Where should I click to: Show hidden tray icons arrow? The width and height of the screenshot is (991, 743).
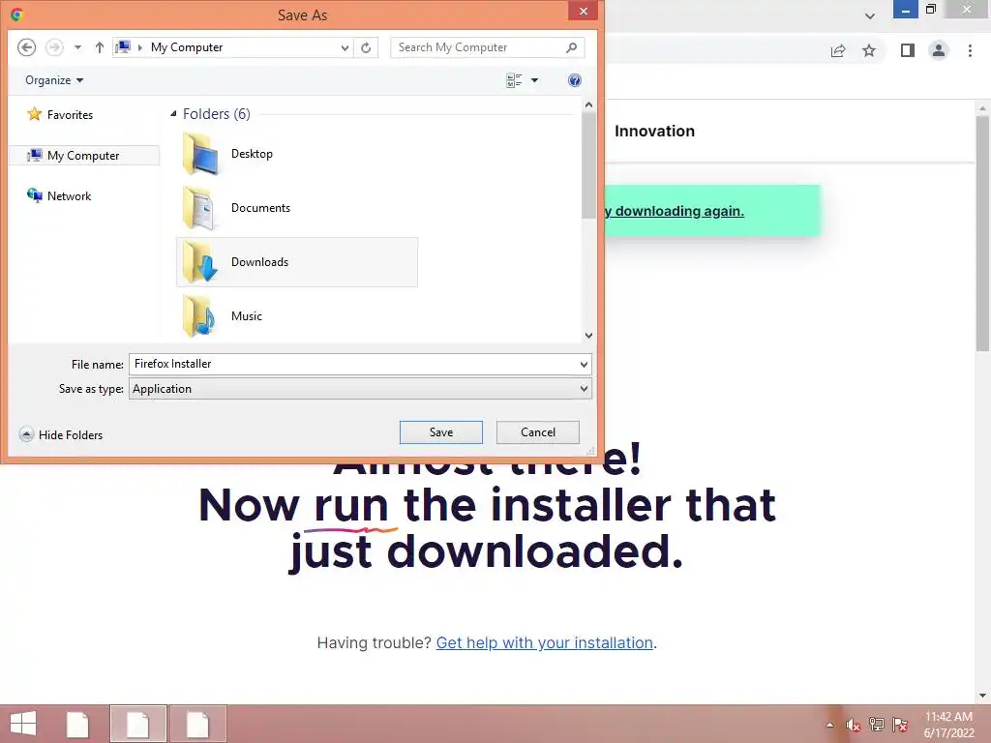(829, 725)
